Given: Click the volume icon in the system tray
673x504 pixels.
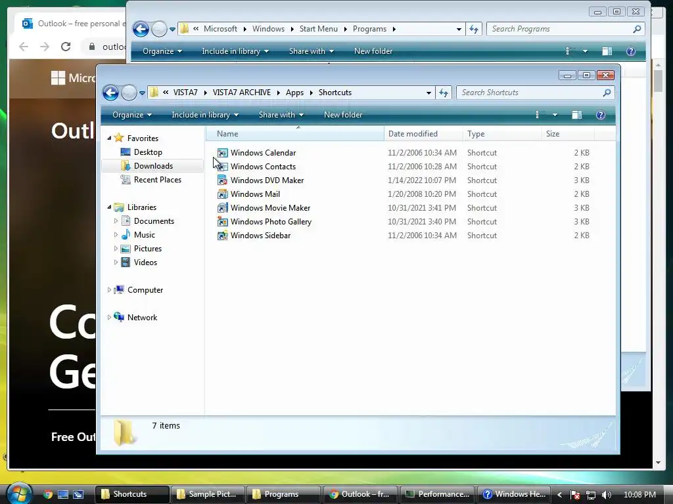Looking at the screenshot, I should click(607, 495).
